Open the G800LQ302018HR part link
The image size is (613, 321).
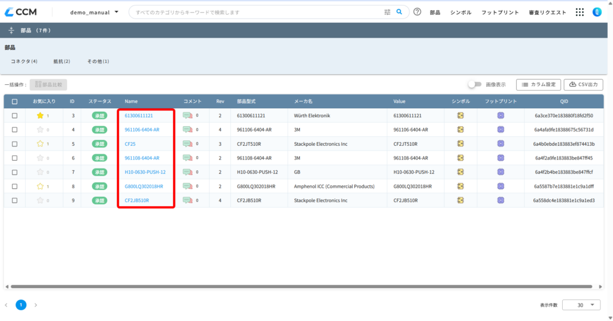point(144,187)
